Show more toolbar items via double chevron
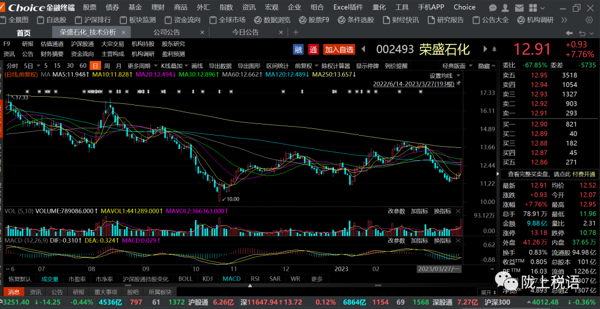Image resolution: width=600 pixels, height=309 pixels. coord(564,20)
